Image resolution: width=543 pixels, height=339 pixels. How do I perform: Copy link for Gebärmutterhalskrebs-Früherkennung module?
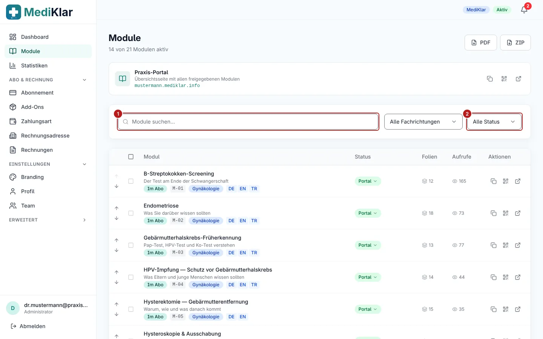494,245
